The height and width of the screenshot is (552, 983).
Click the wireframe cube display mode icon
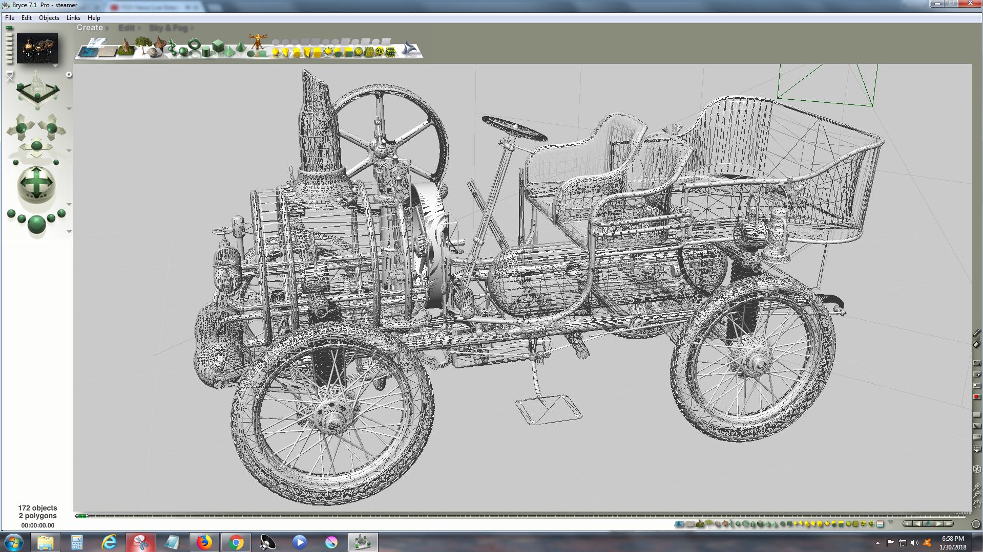pos(977,469)
